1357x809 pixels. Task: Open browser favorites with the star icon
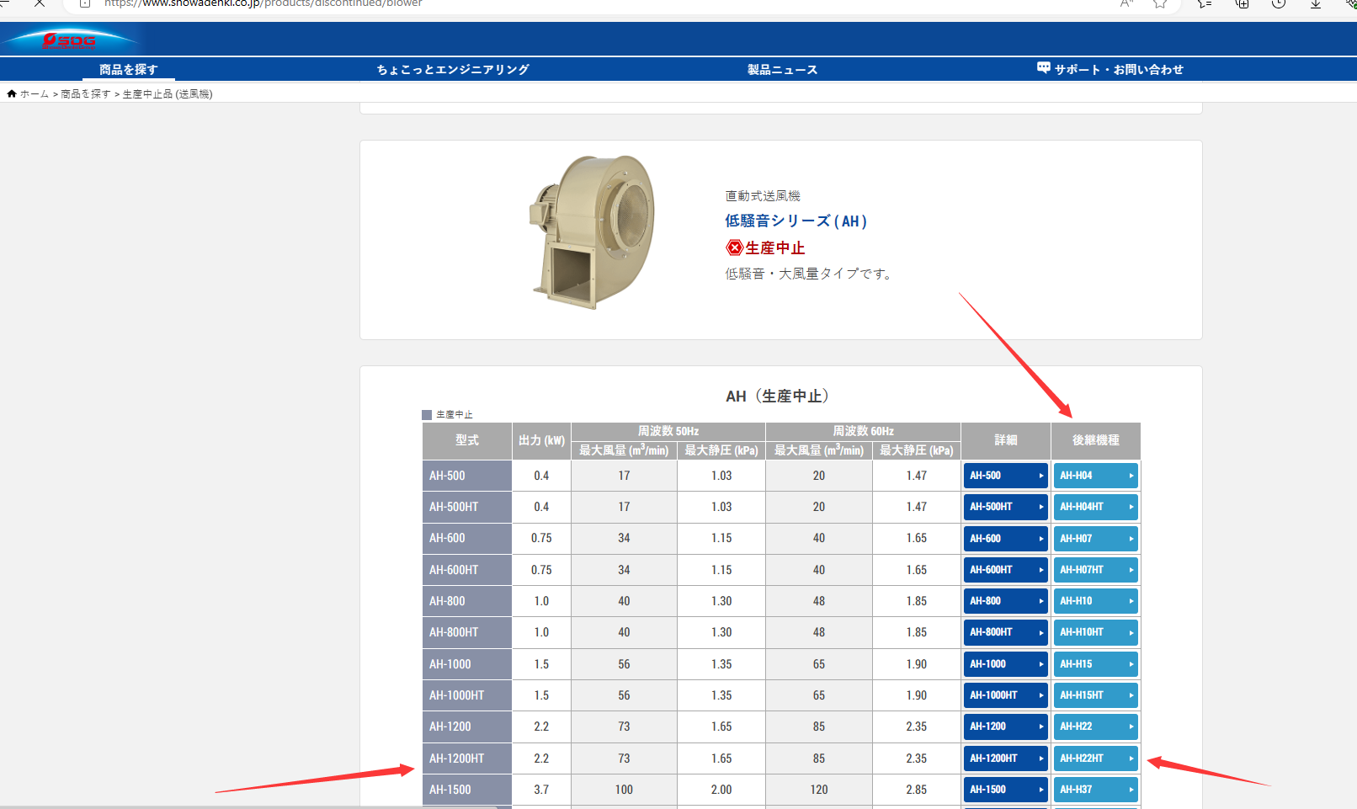[1159, 4]
